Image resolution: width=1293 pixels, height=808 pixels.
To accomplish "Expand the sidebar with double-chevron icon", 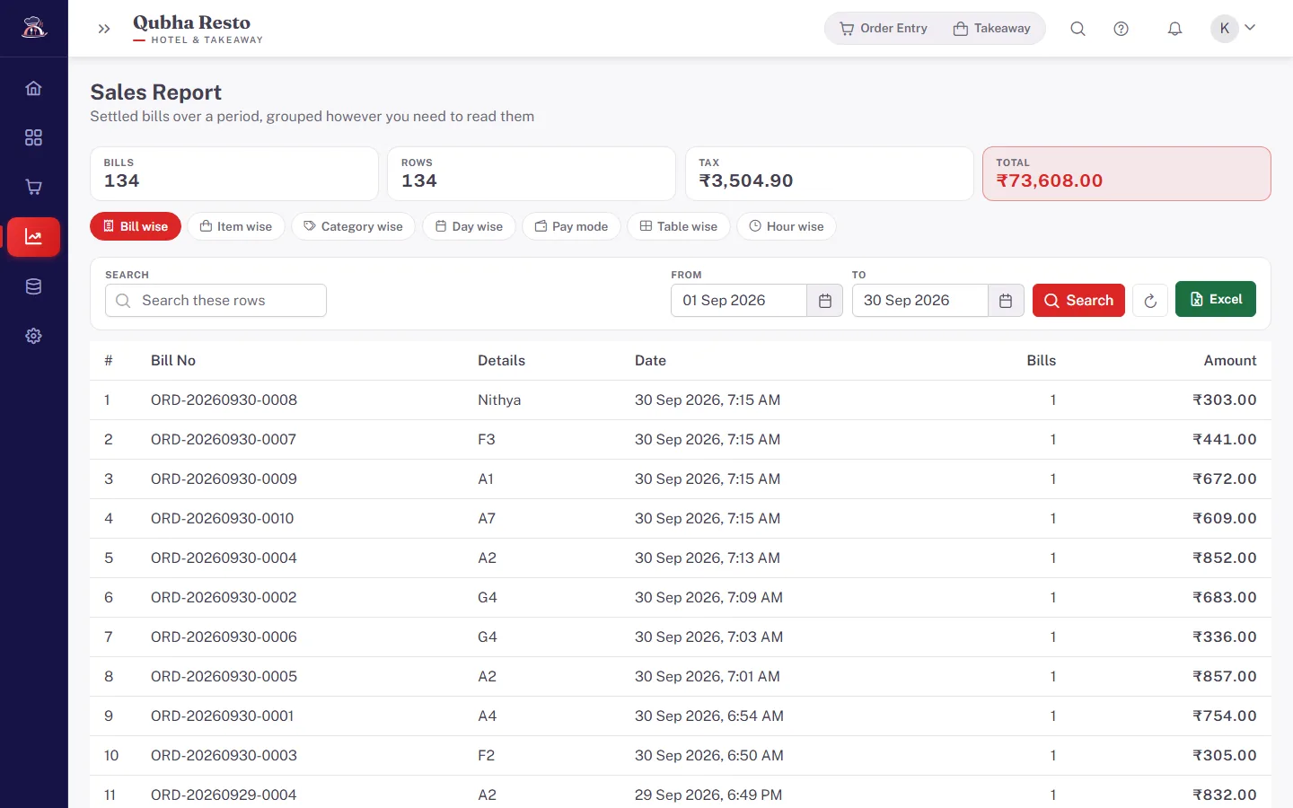I will (104, 29).
